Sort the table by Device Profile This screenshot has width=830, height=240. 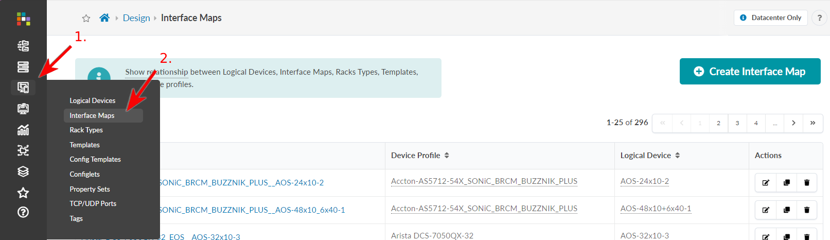(447, 156)
